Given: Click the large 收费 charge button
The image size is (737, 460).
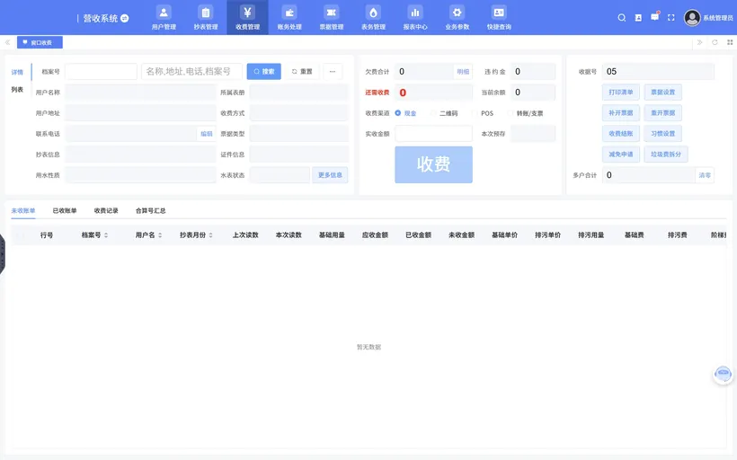Looking at the screenshot, I should [x=433, y=164].
